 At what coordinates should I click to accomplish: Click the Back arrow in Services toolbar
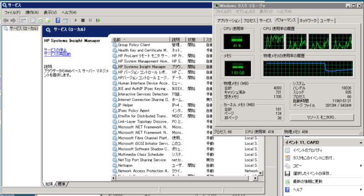point(6,20)
